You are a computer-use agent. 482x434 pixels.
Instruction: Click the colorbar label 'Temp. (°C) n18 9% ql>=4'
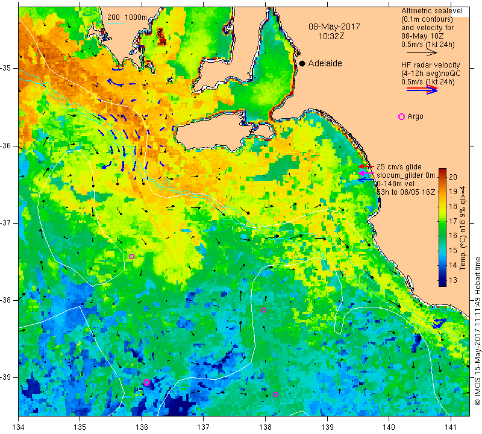pos(462,228)
